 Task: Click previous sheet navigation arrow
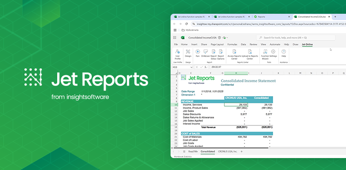click(173, 152)
